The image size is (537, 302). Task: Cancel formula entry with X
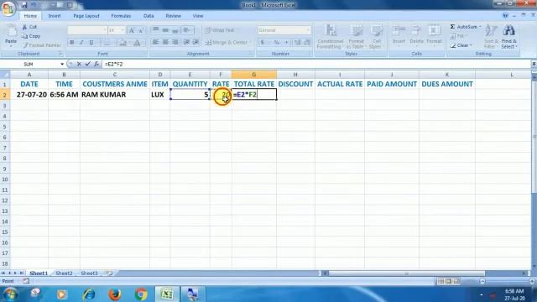coord(79,64)
